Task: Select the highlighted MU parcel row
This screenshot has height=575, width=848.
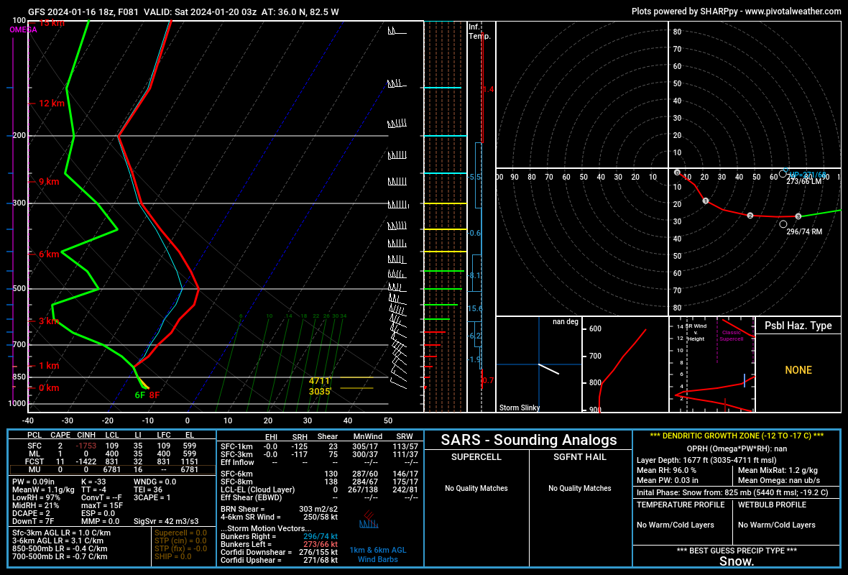Action: pos(112,470)
